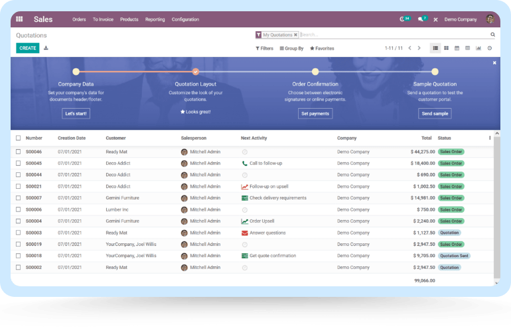Viewport: 511px width, 334px height.
Task: Toggle the select-all checkbox in header
Action: coord(19,139)
